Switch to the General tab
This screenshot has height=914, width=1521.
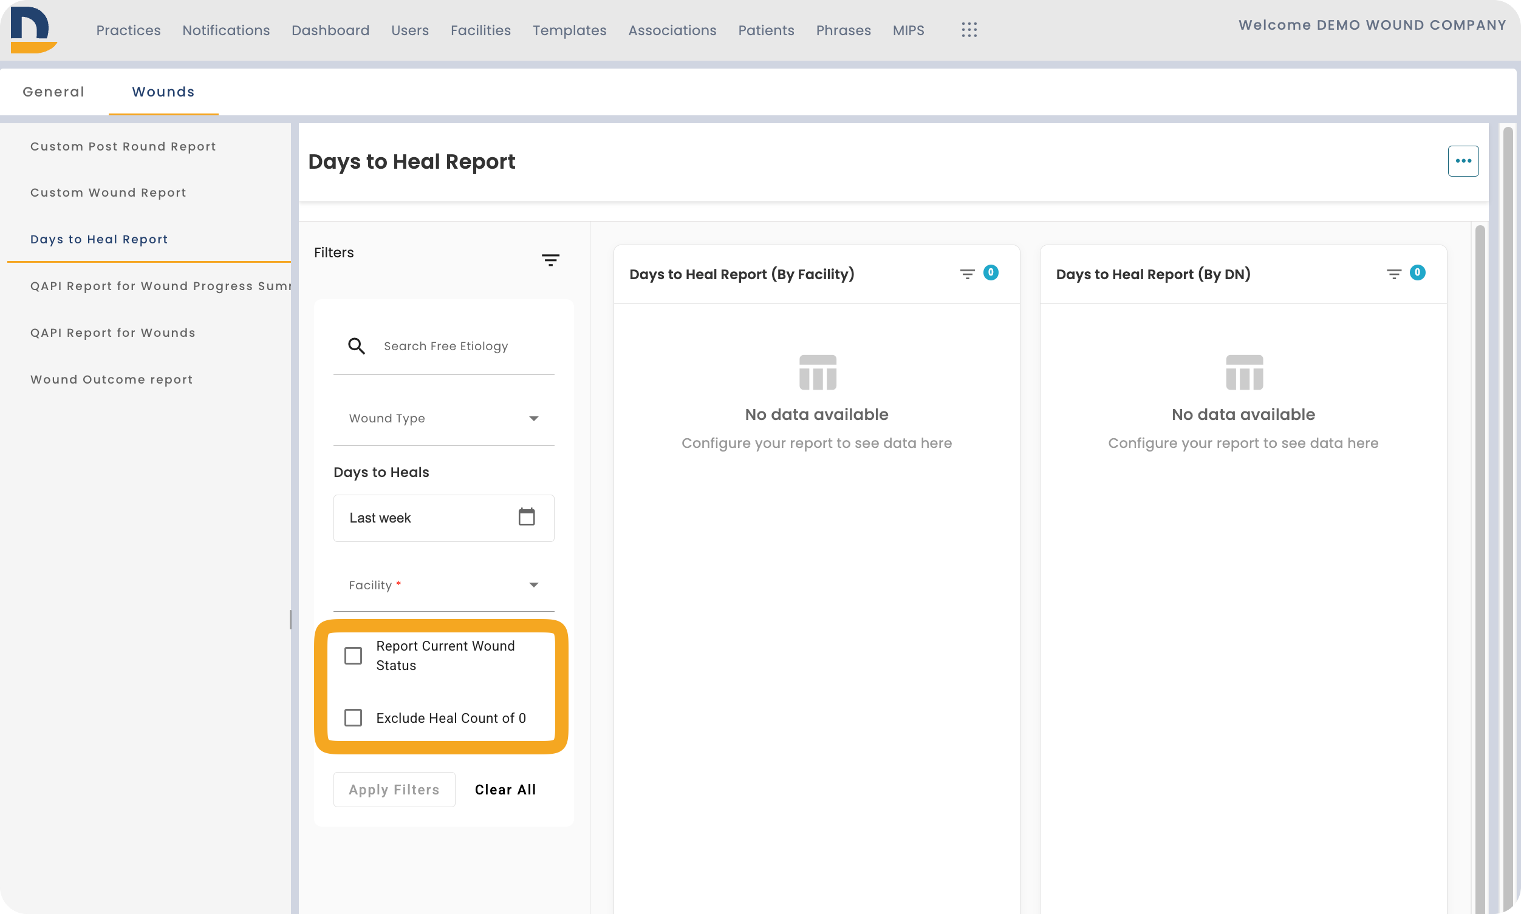point(53,92)
